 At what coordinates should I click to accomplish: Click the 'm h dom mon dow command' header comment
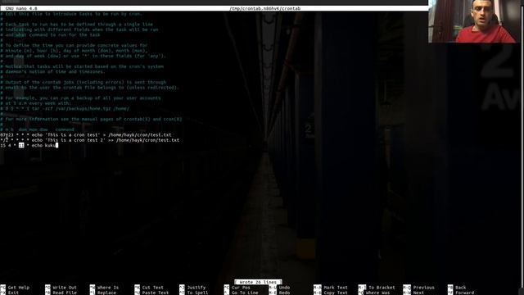point(38,129)
